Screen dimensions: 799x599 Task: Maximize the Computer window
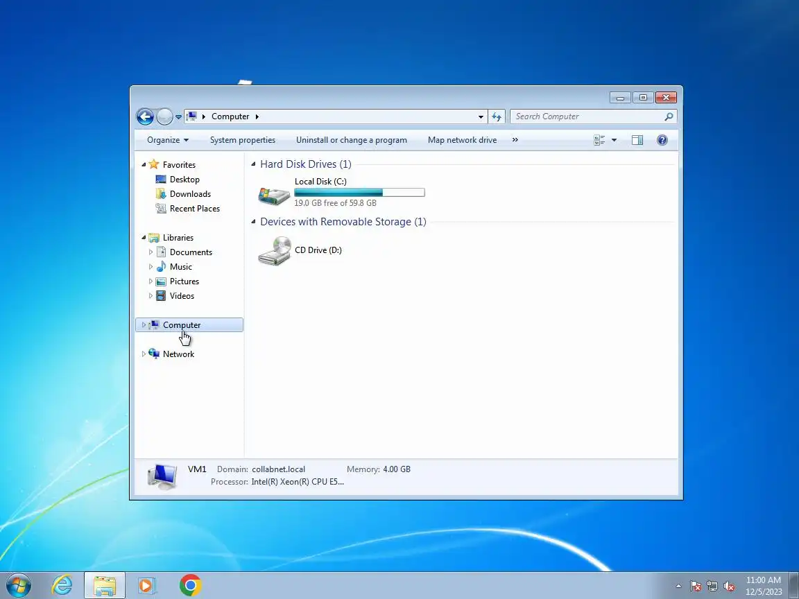coord(643,97)
